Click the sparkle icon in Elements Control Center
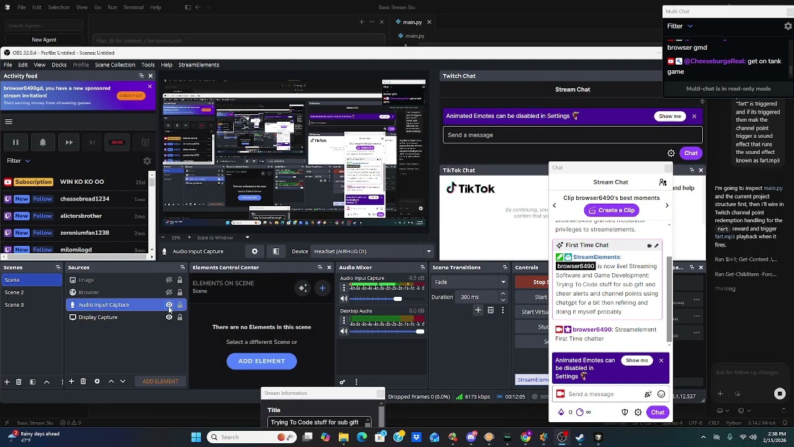794x447 pixels. click(303, 288)
